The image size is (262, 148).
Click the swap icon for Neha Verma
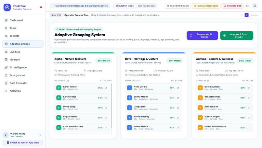pos(178,88)
